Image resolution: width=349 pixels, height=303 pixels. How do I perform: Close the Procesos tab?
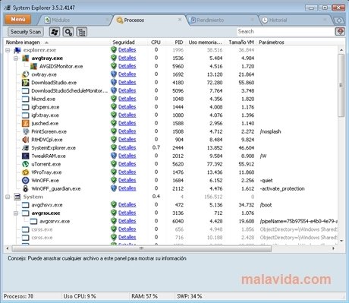[180, 20]
